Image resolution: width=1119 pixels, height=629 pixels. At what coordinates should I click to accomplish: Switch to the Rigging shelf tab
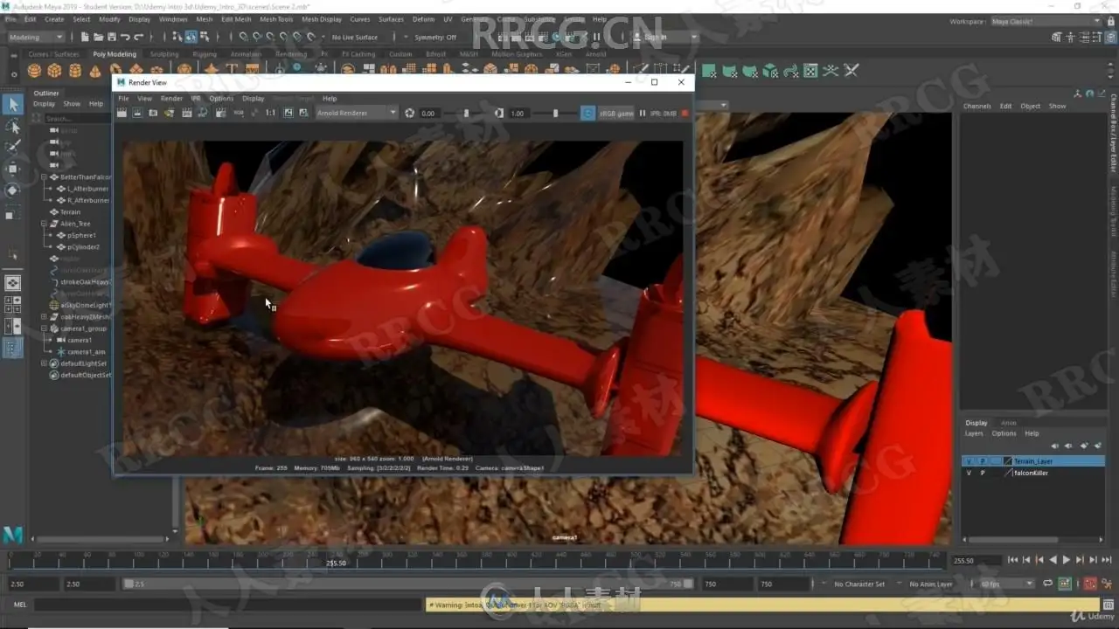205,54
